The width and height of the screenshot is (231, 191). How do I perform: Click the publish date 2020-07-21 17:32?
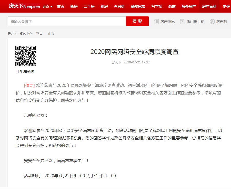(137, 62)
